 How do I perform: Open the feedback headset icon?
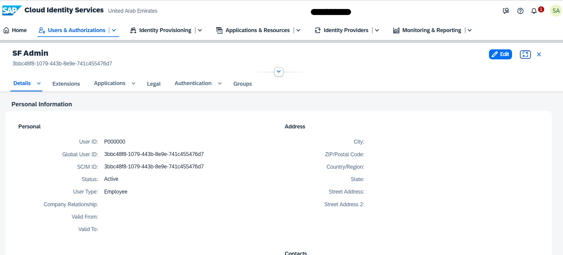pos(506,11)
